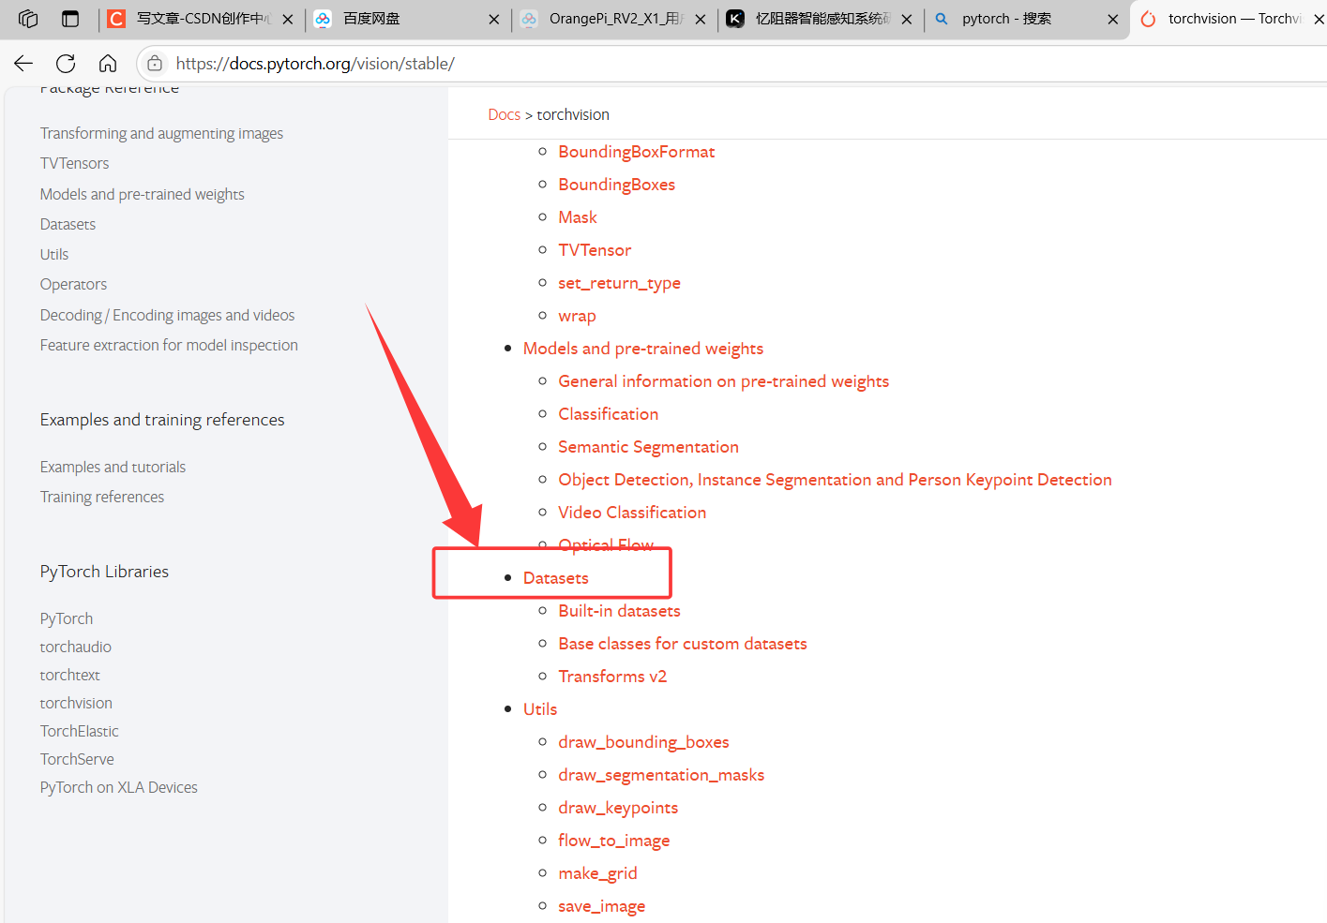Open Decoding / Encoding images and videos
Viewport: 1327px width, 923px height.
[x=167, y=315]
